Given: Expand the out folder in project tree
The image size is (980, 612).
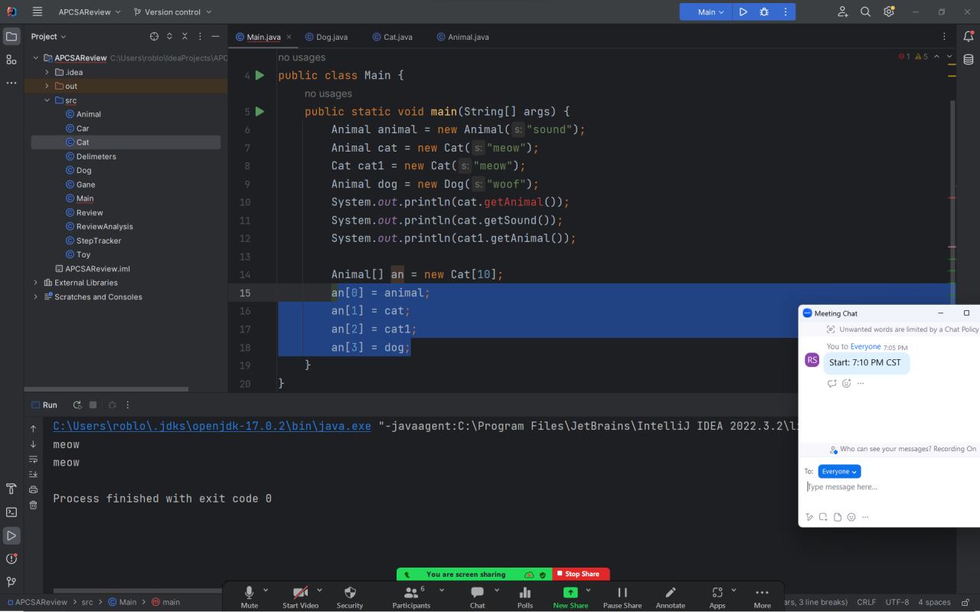Looking at the screenshot, I should click(x=47, y=87).
